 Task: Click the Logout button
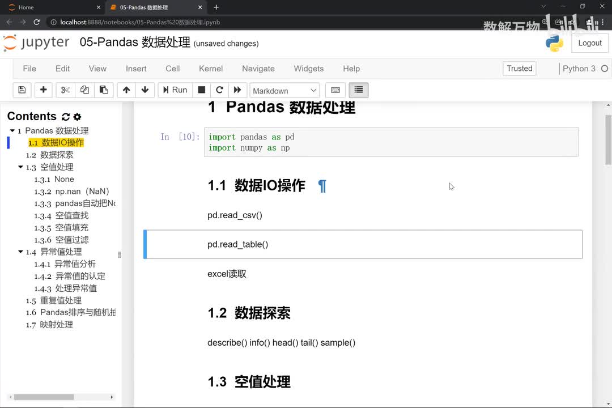coord(590,43)
